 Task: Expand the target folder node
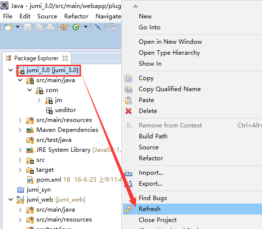20,170
